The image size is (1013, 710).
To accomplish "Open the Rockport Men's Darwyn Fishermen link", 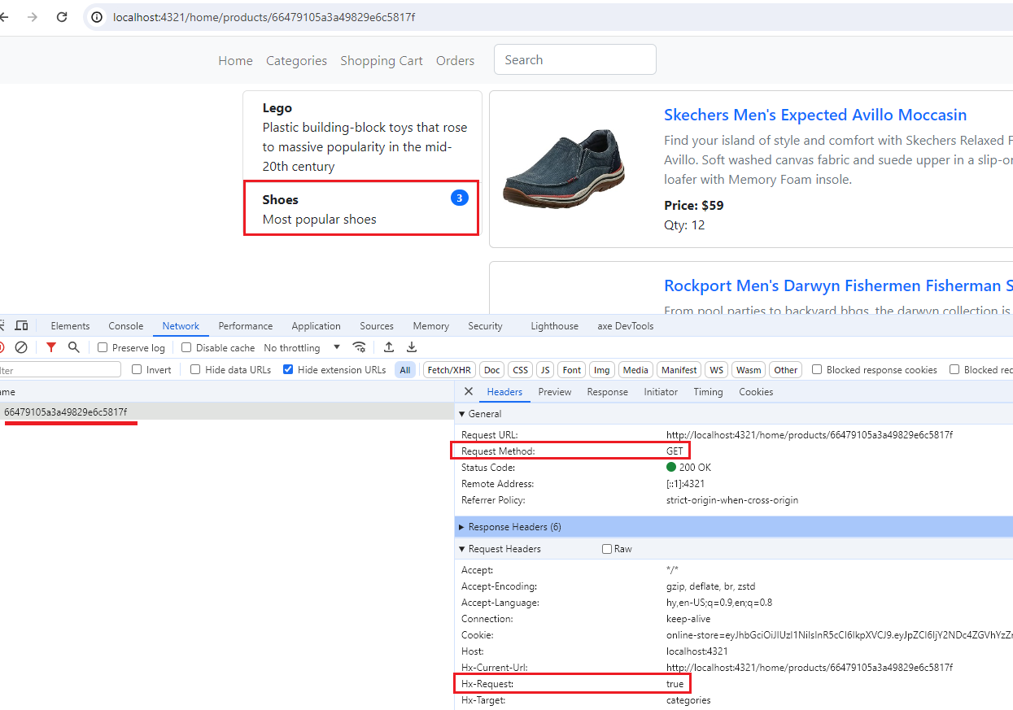I will tap(838, 285).
